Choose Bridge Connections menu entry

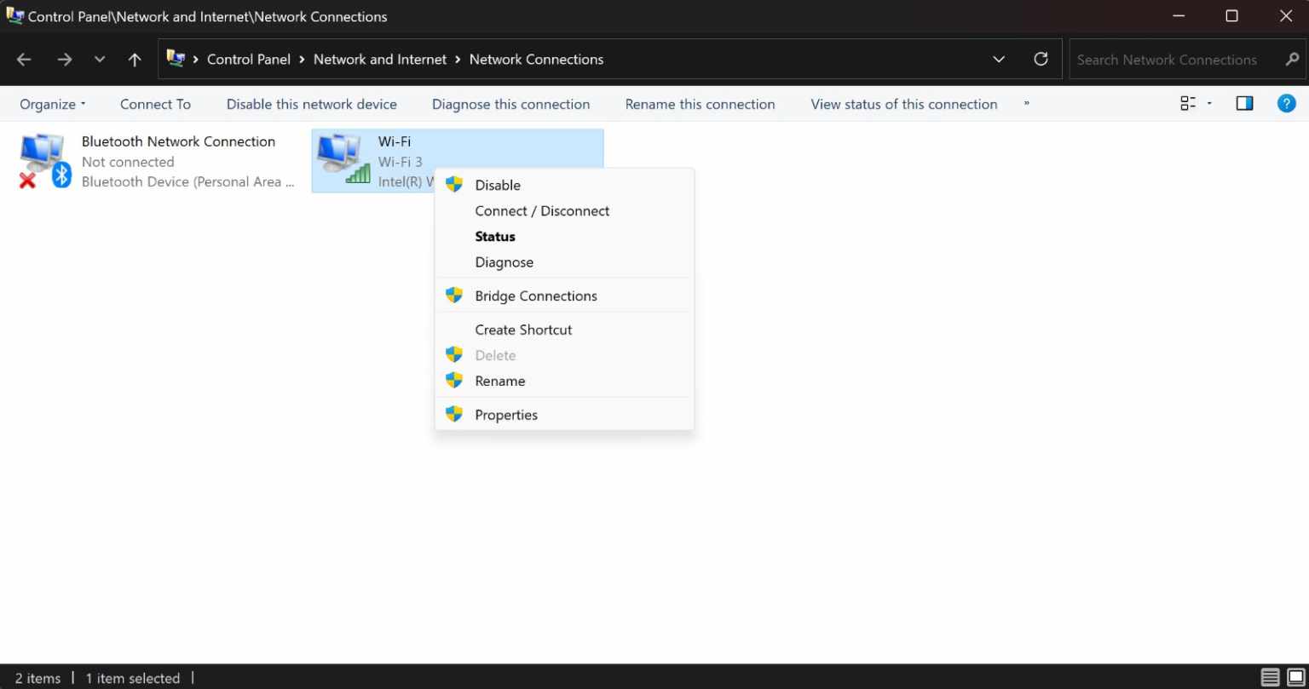564,296
